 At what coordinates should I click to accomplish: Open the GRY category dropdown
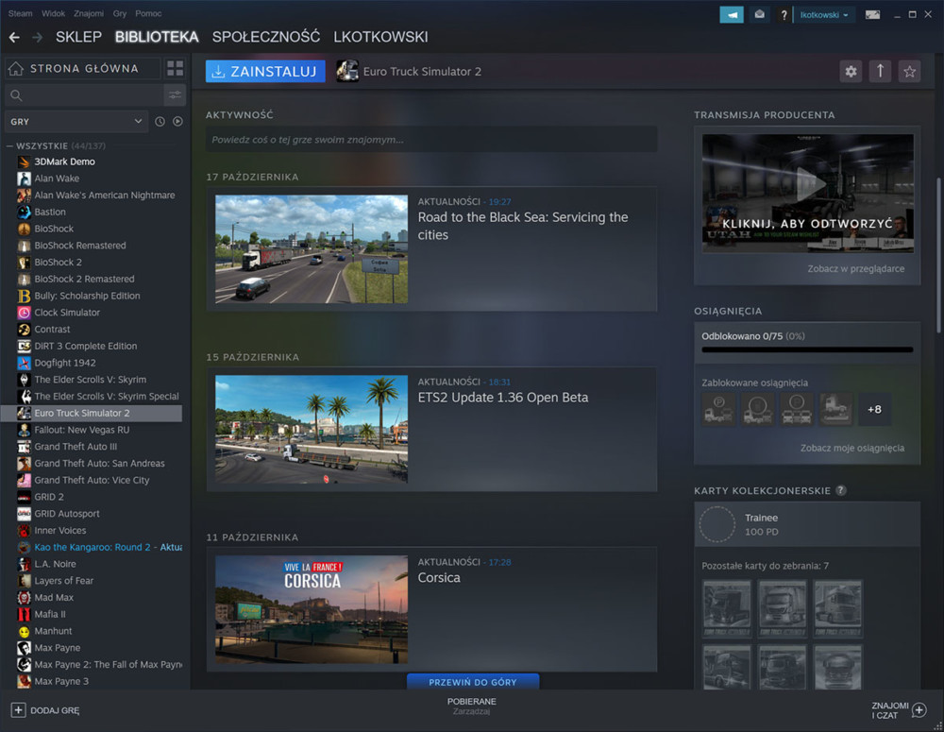76,121
